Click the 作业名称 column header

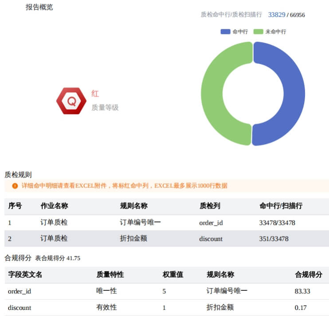tap(54, 206)
